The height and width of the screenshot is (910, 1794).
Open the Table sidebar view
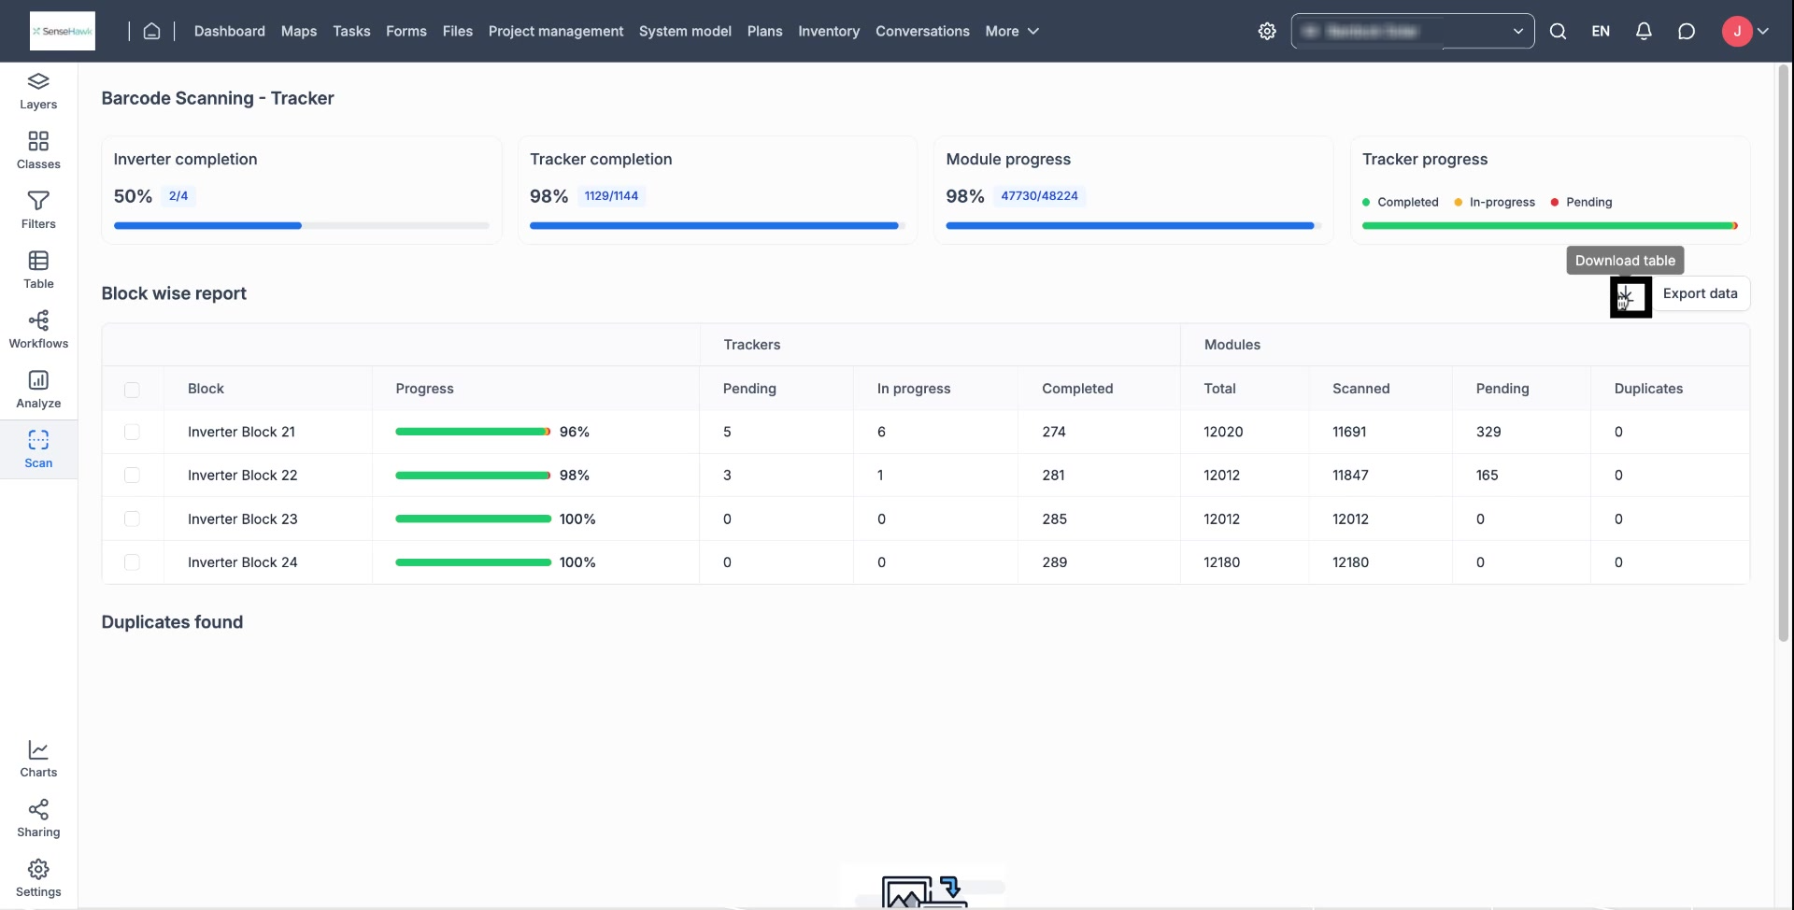(38, 271)
